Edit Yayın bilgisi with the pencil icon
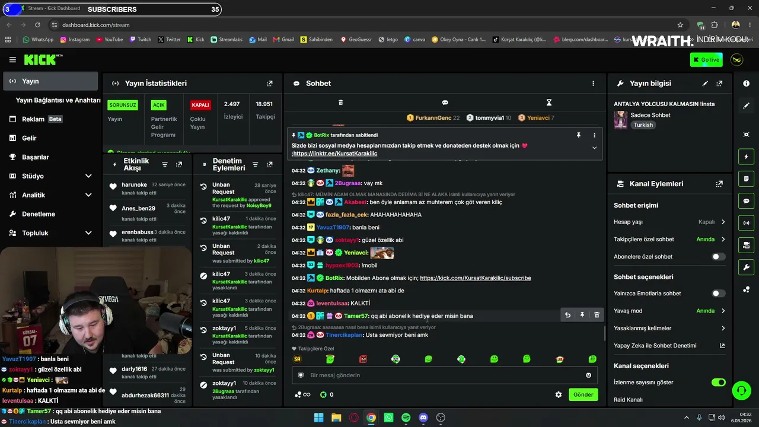759x427 pixels. (x=705, y=84)
